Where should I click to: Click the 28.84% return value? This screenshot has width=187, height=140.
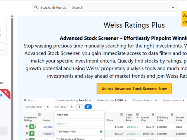tap(131, 127)
